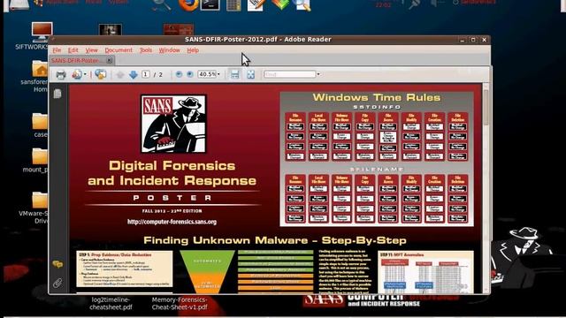Open the File menu

pos(57,50)
